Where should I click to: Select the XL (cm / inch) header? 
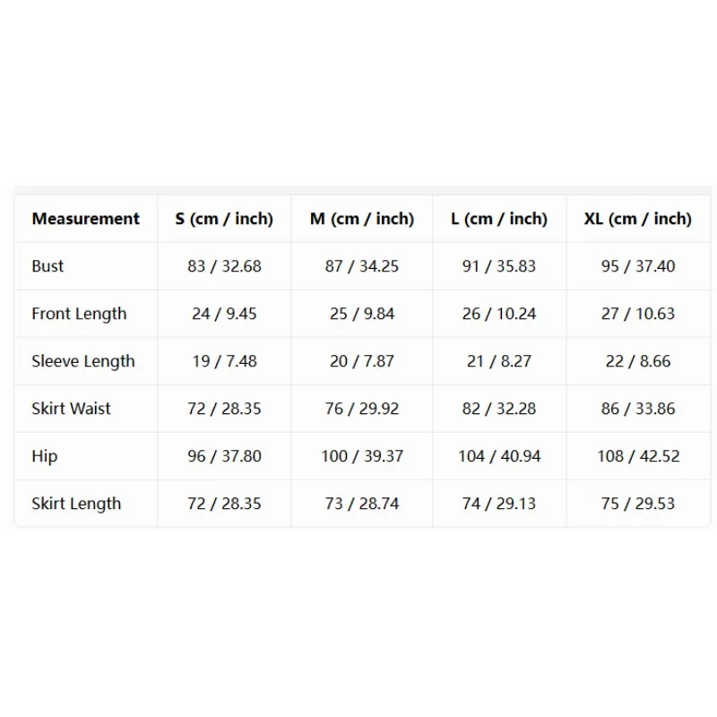(x=638, y=219)
